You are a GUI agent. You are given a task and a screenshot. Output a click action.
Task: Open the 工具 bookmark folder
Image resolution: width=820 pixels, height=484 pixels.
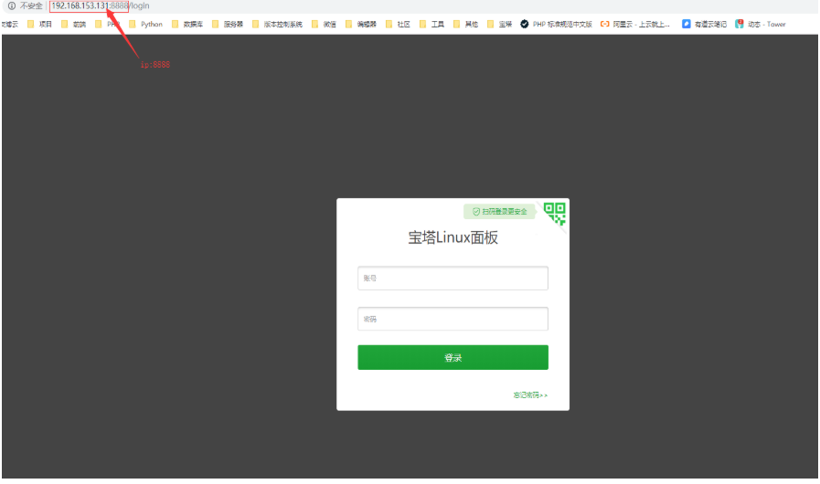[432, 24]
